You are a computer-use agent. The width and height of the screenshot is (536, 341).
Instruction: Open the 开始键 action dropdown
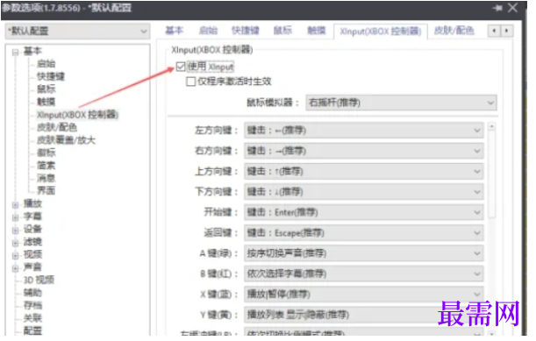[364, 212]
